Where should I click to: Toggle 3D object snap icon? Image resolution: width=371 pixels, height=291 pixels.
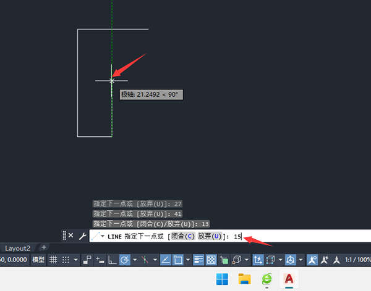point(236,260)
